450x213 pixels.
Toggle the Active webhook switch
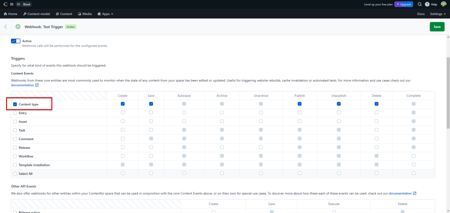tap(15, 41)
